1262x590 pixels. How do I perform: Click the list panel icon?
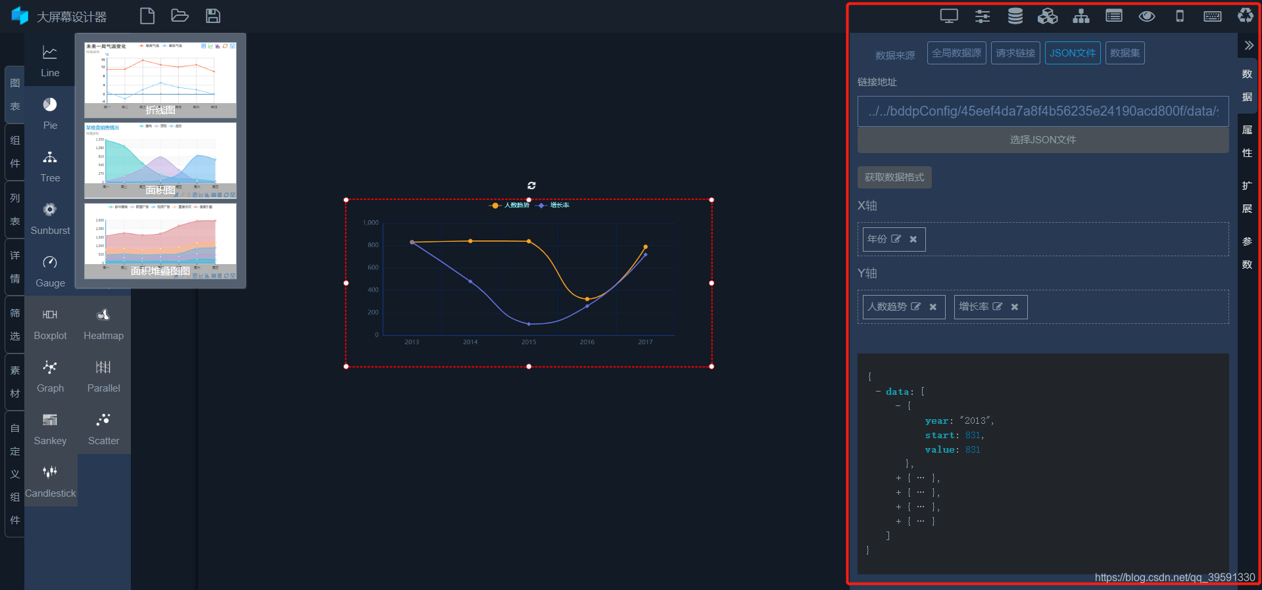click(x=1114, y=16)
